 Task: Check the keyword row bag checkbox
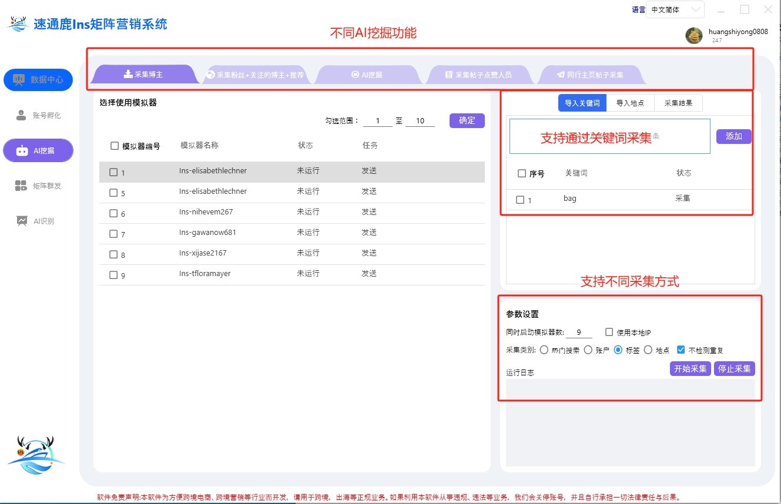tap(520, 200)
